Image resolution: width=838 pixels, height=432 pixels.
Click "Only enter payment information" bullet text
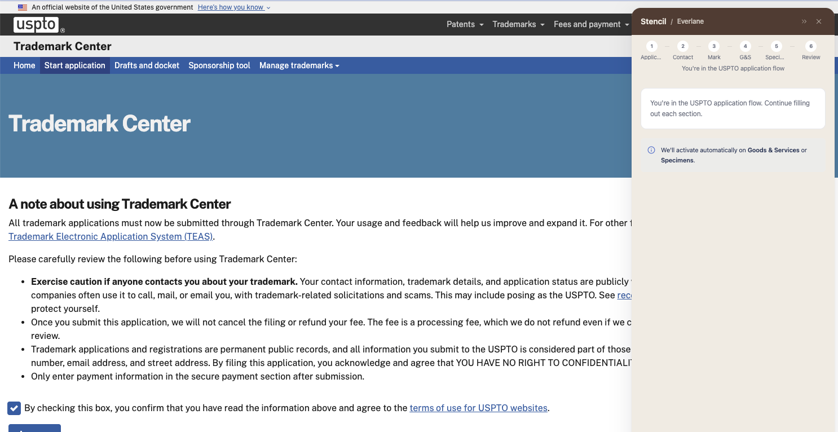coord(197,376)
